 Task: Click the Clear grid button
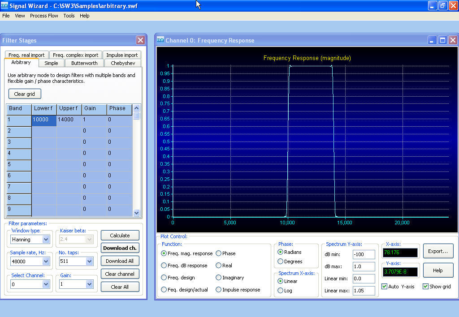[x=25, y=94]
